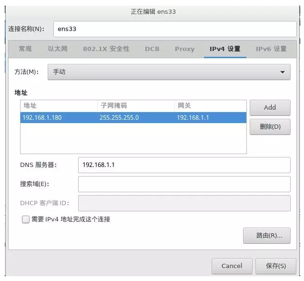Click the Add address button
This screenshot has width=304, height=281.
(270, 107)
